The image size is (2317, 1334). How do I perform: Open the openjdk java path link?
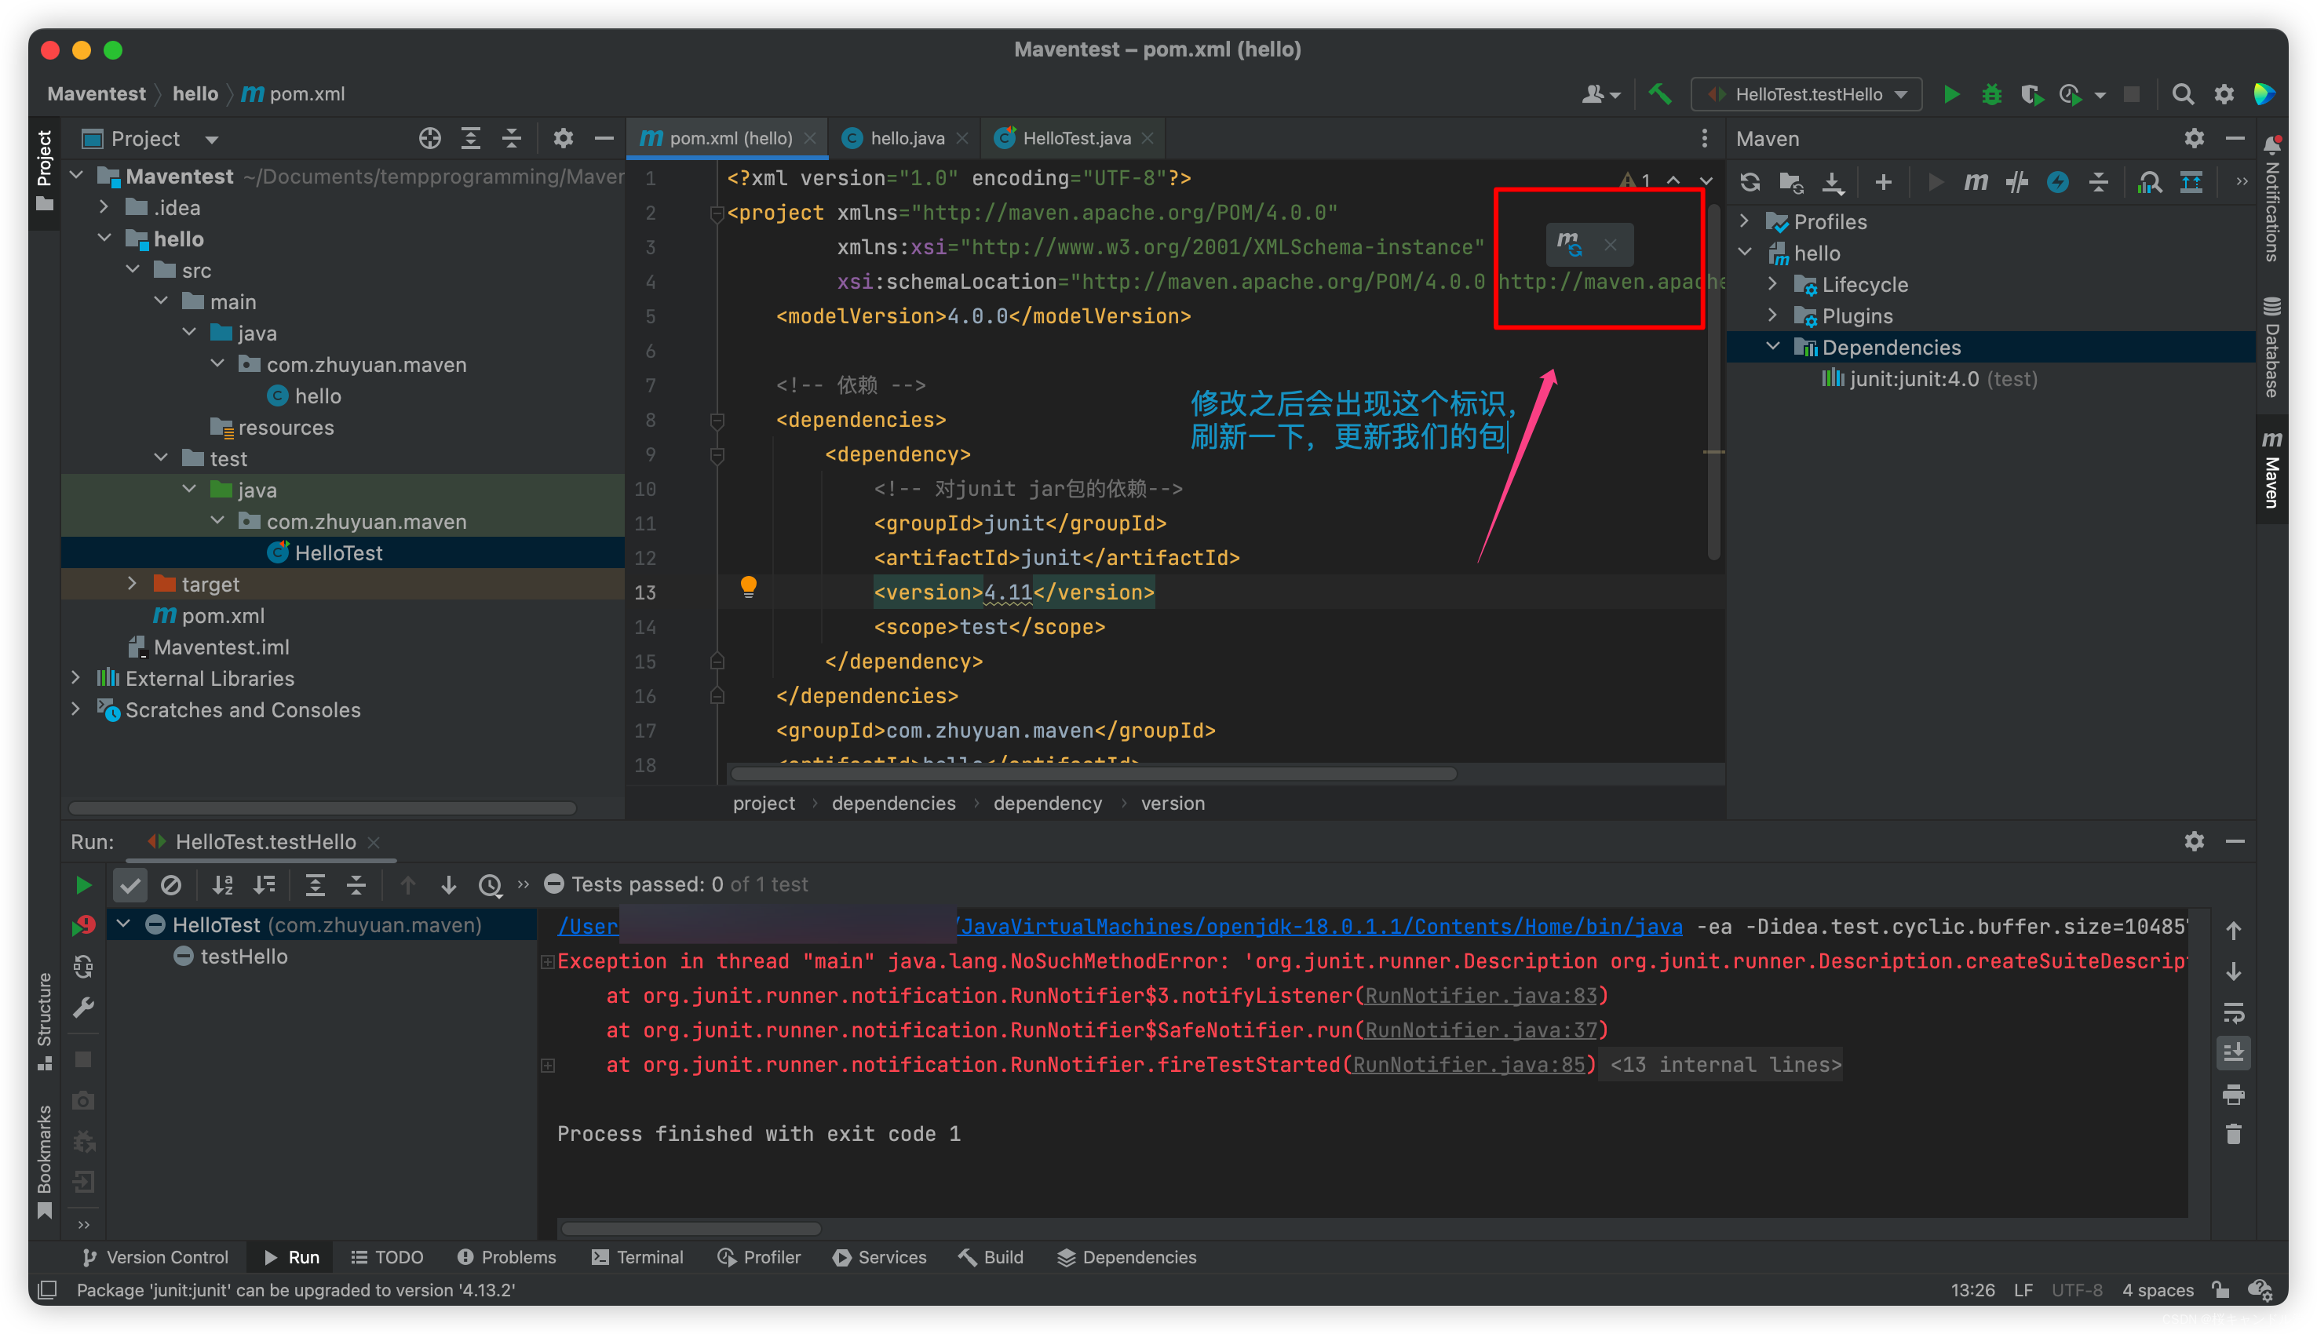pos(1119,926)
